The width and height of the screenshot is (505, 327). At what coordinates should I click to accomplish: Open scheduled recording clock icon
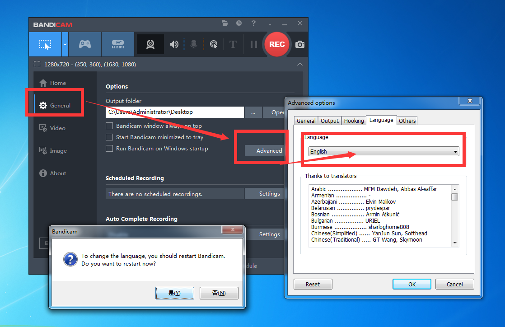[x=239, y=23]
